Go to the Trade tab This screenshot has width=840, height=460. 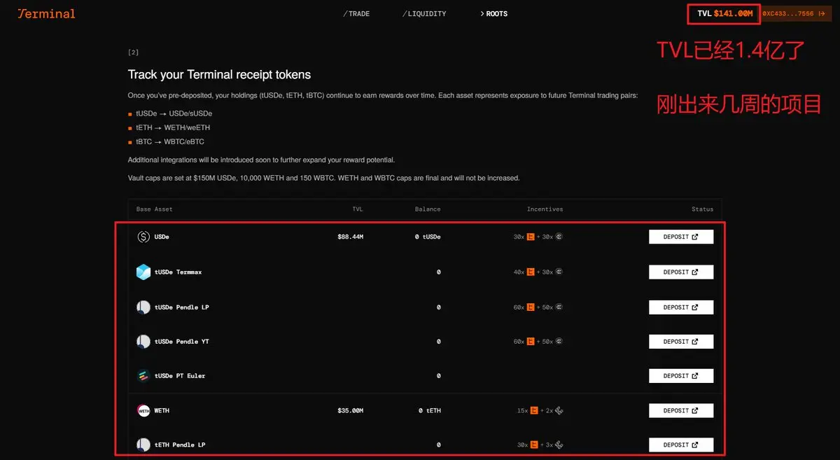tap(356, 14)
